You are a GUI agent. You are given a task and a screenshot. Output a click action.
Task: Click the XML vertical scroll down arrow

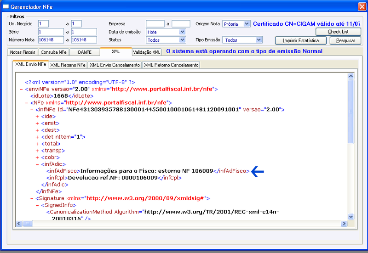[x=351, y=217]
